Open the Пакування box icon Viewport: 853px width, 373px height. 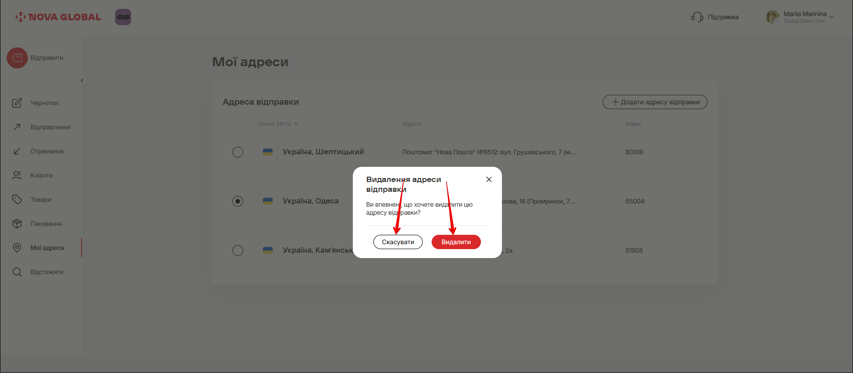17,224
